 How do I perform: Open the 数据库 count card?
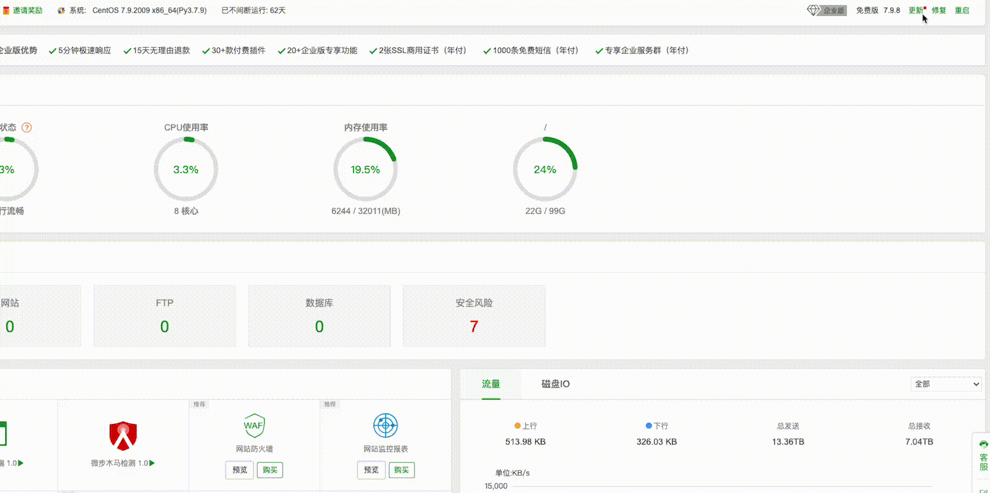(x=320, y=316)
